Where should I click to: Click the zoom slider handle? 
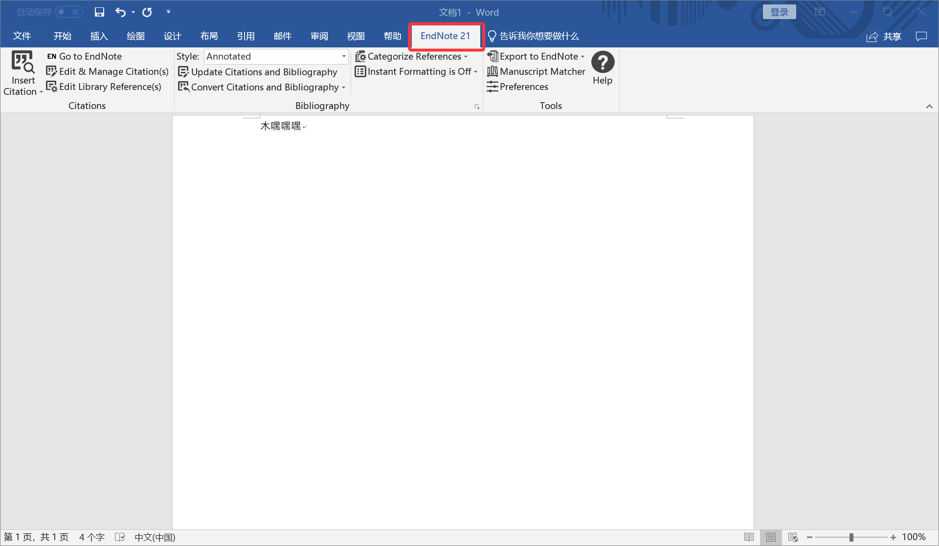pyautogui.click(x=851, y=537)
